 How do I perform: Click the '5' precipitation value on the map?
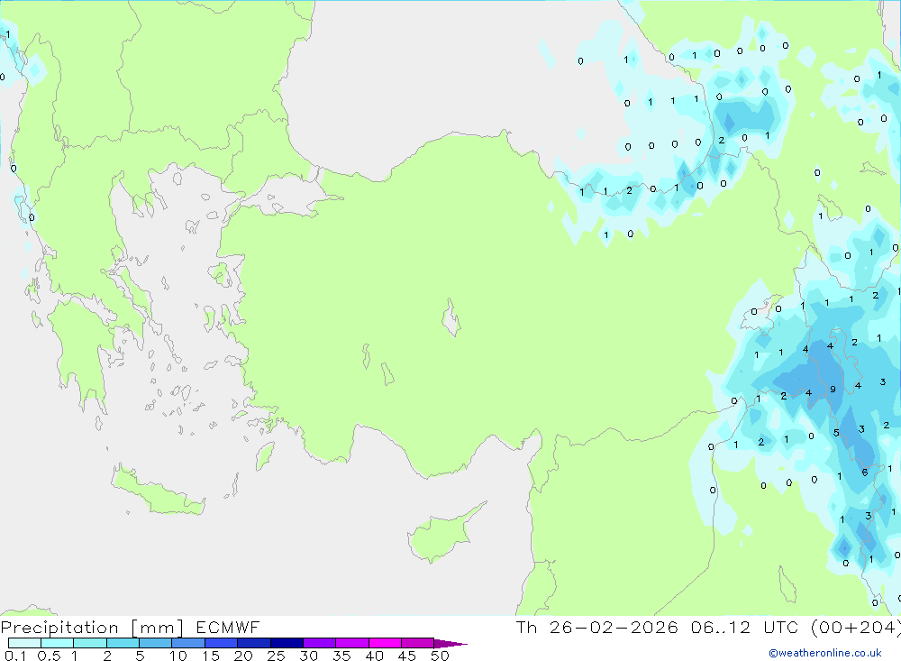point(837,433)
